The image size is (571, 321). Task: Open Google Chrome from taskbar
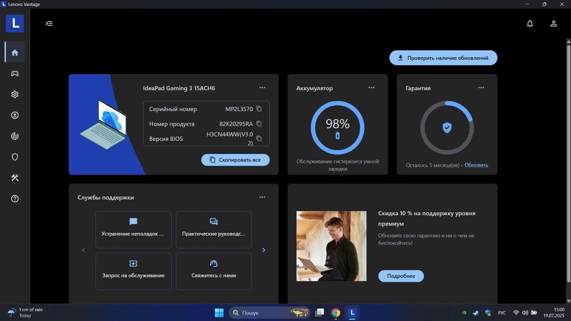(x=336, y=312)
